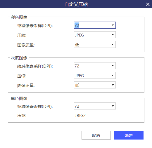Click the 72 text field under 灰度图像
The height and width of the screenshot is (148, 152).
click(91, 66)
